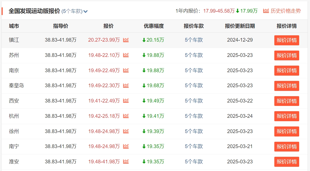Click 报价详情 button for 徐州

(286, 131)
